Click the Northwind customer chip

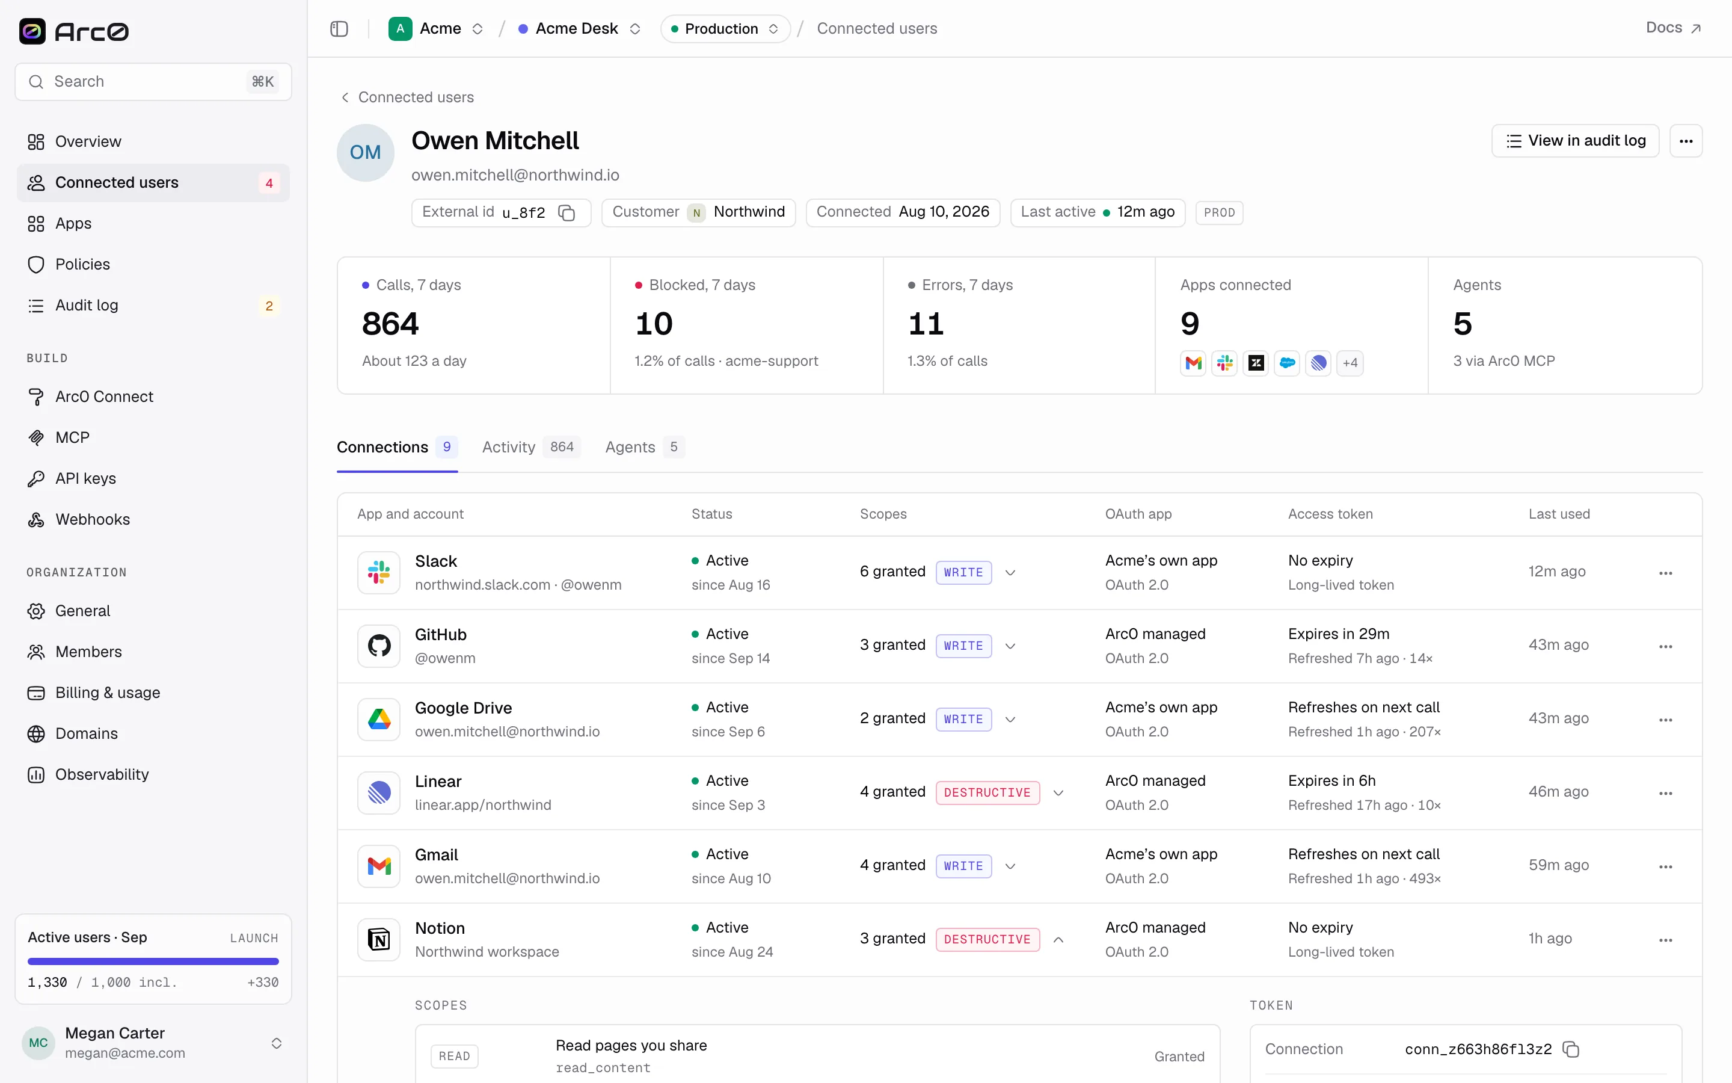click(699, 213)
